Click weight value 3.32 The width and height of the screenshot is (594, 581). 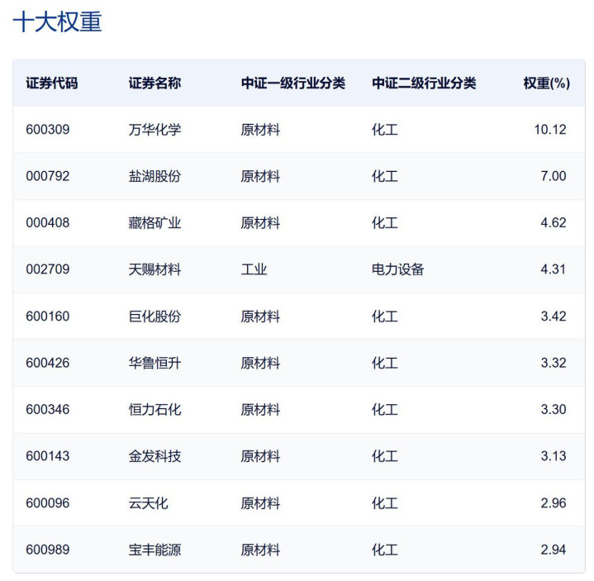pyautogui.click(x=554, y=363)
